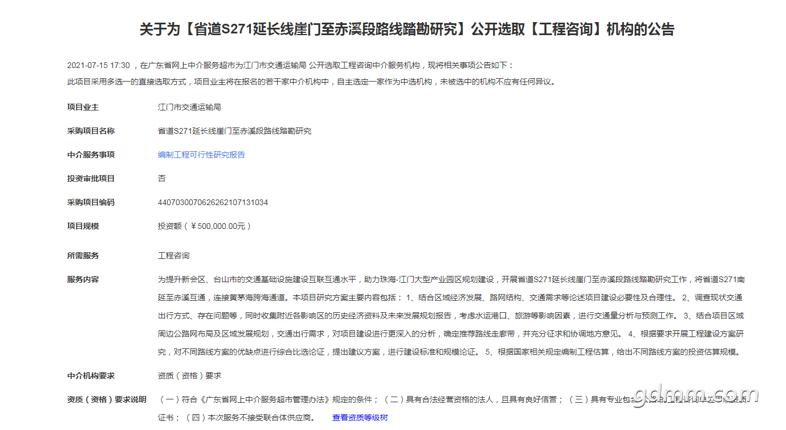The width and height of the screenshot is (786, 430).
Task: Click the announcement title heading
Action: 407,29
